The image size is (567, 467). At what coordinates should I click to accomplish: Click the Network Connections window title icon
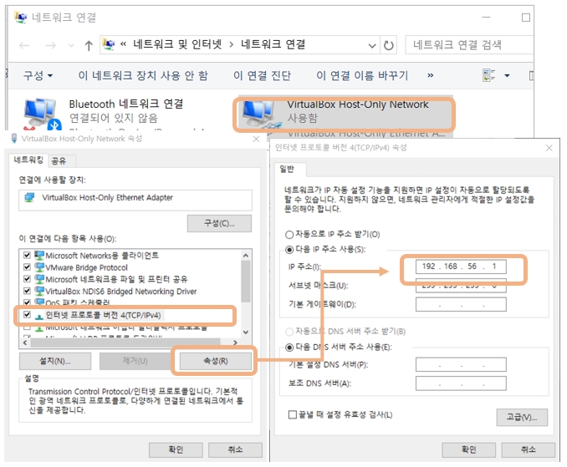[x=21, y=17]
